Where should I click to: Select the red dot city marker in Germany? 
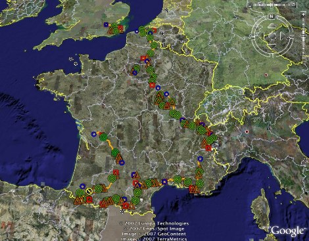click(266, 75)
